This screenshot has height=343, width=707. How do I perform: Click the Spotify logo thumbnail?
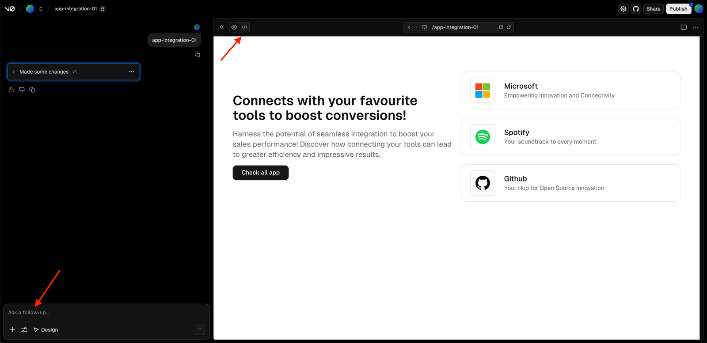click(483, 137)
